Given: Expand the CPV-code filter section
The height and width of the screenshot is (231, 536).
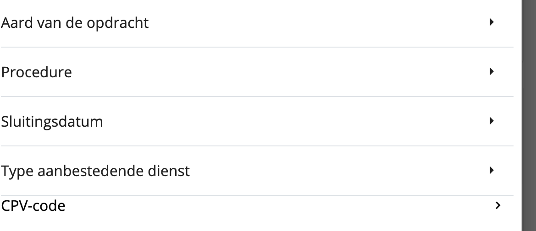Looking at the screenshot, I should point(248,206).
